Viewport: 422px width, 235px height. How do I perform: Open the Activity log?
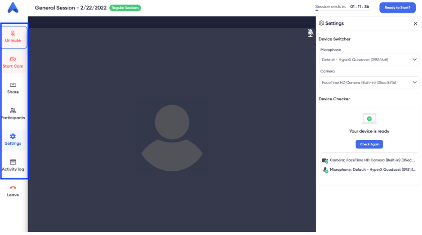pos(13,165)
